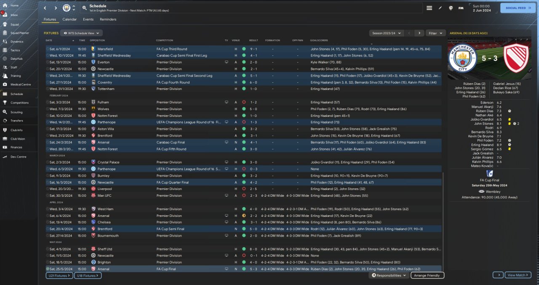Image resolution: width=539 pixels, height=285 pixels.
Task: Tick the selection circle on the Mansfield row
Action: tap(48, 49)
